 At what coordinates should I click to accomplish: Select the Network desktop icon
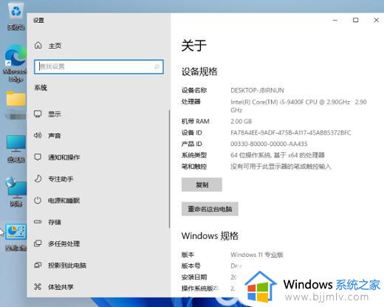click(x=16, y=192)
